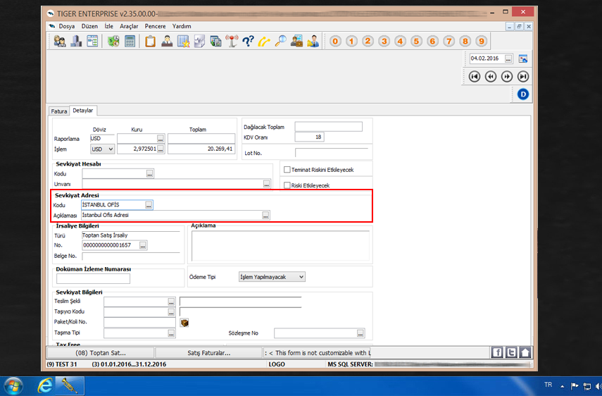Switch to the Fatura tab
The image size is (602, 396).
click(59, 111)
